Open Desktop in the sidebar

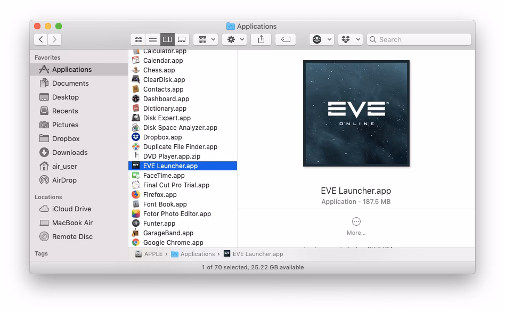click(x=79, y=97)
